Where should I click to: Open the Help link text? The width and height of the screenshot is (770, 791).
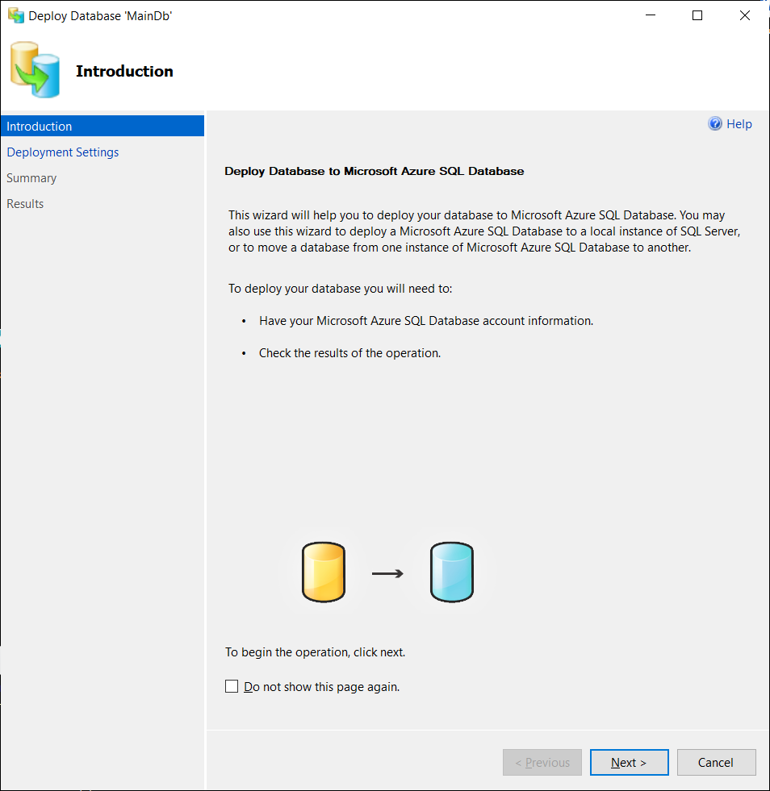coord(739,124)
